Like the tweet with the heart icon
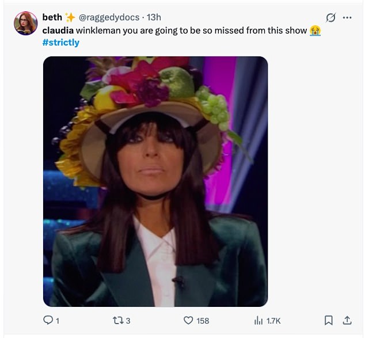This screenshot has width=365, height=338. click(x=187, y=320)
